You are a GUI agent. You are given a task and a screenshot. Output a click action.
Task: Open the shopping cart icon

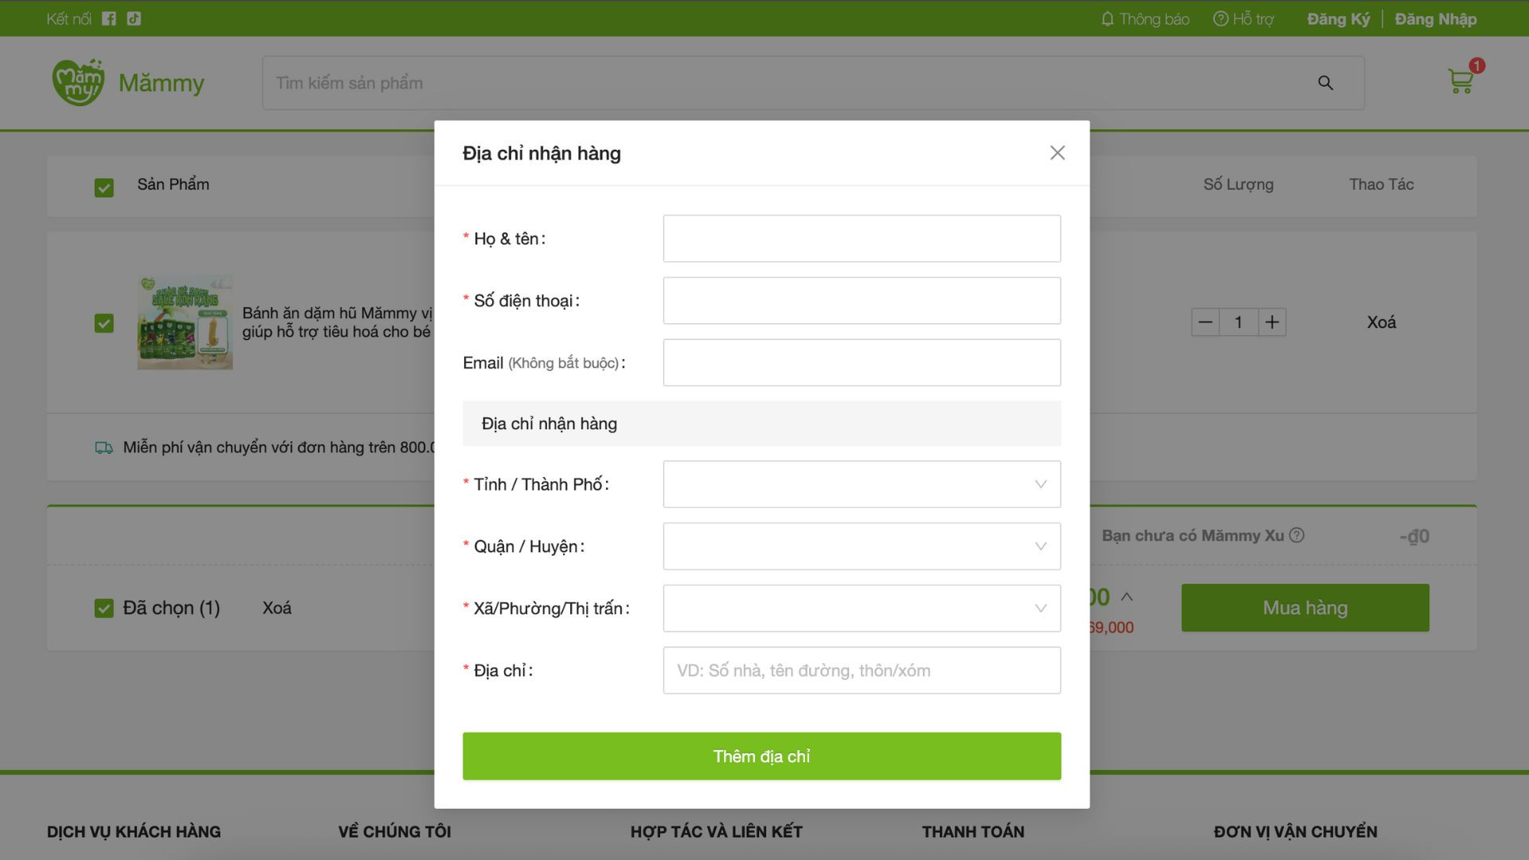coord(1461,80)
